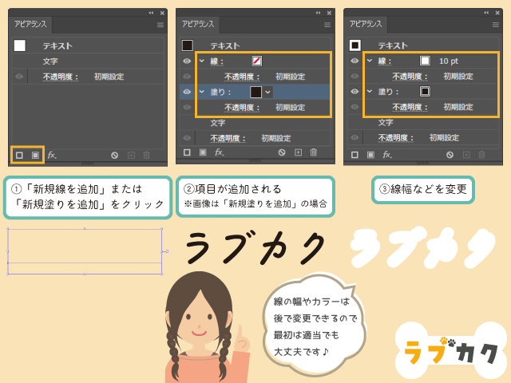Select the アピアランス tab of the white-thumbnail panel

coord(30,24)
